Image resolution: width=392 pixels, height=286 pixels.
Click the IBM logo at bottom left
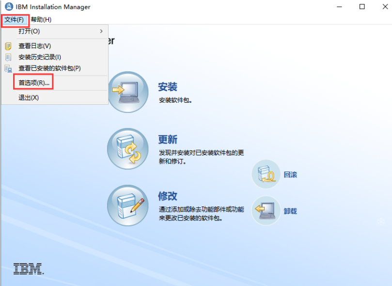(x=28, y=269)
